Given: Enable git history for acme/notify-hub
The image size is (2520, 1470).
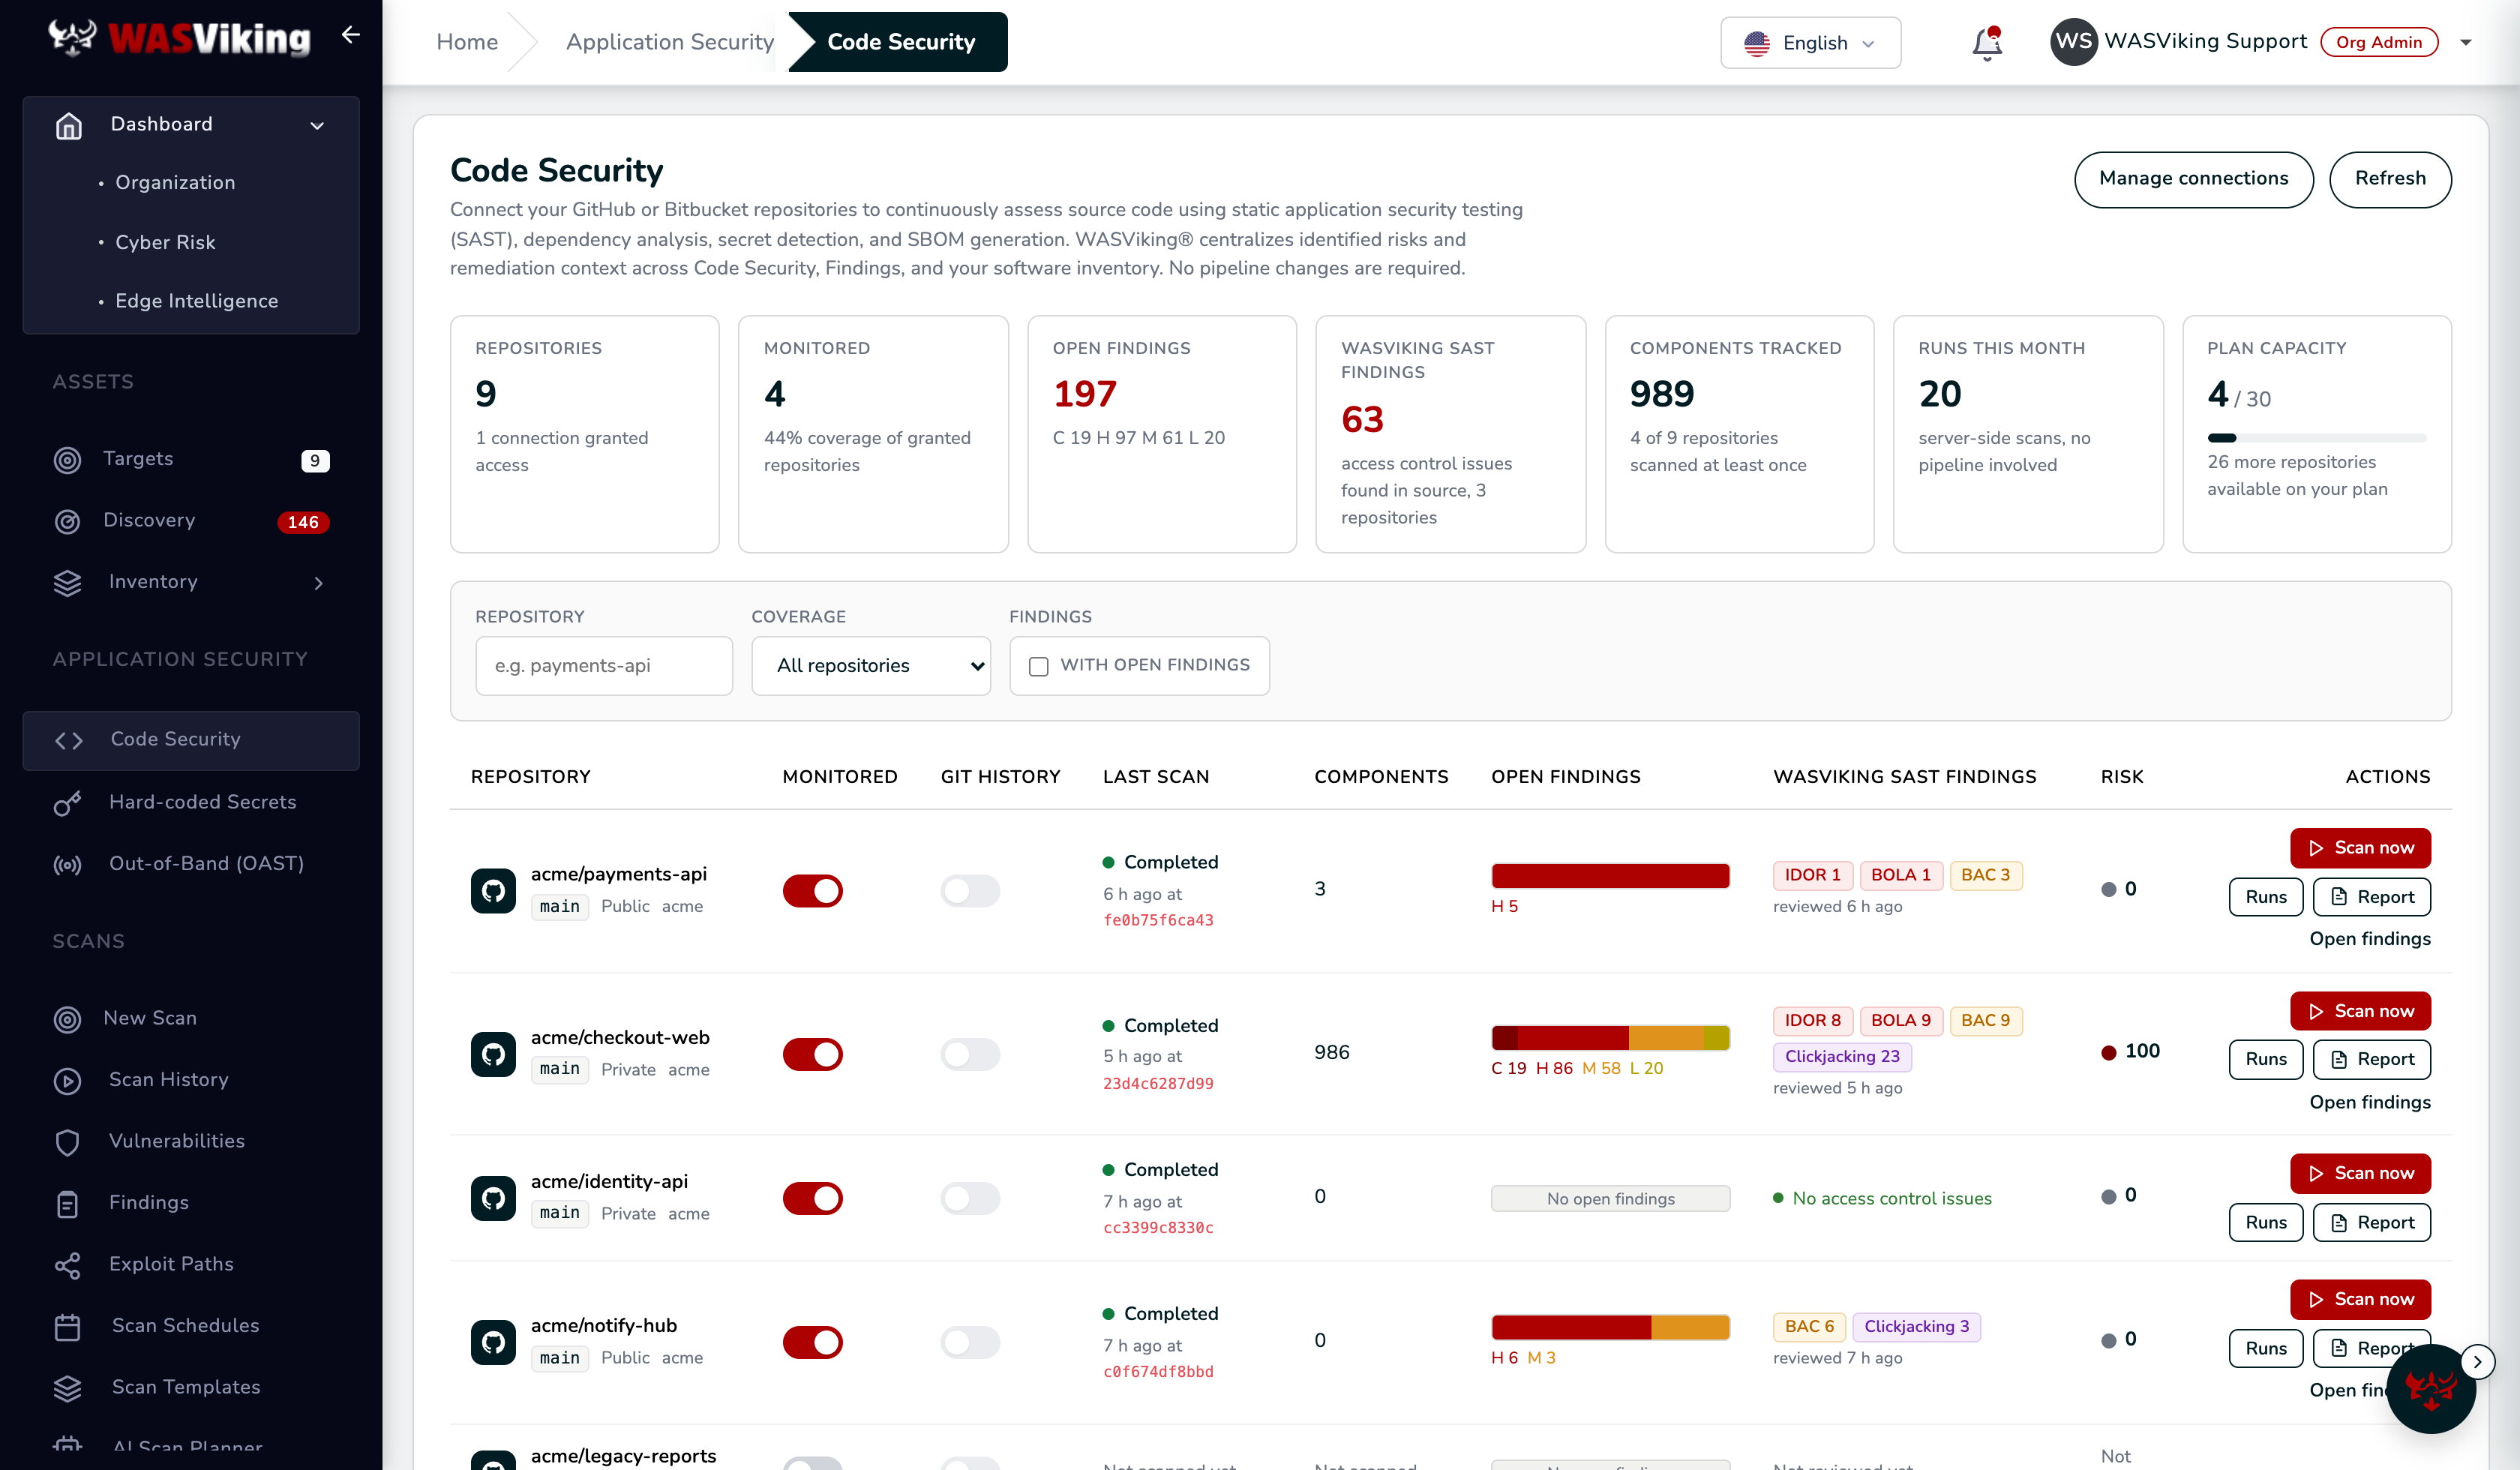Looking at the screenshot, I should click(x=970, y=1342).
